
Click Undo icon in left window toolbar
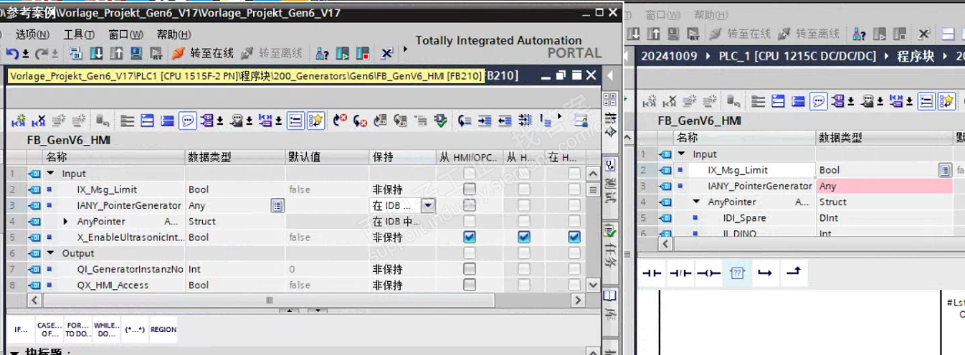tap(12, 53)
